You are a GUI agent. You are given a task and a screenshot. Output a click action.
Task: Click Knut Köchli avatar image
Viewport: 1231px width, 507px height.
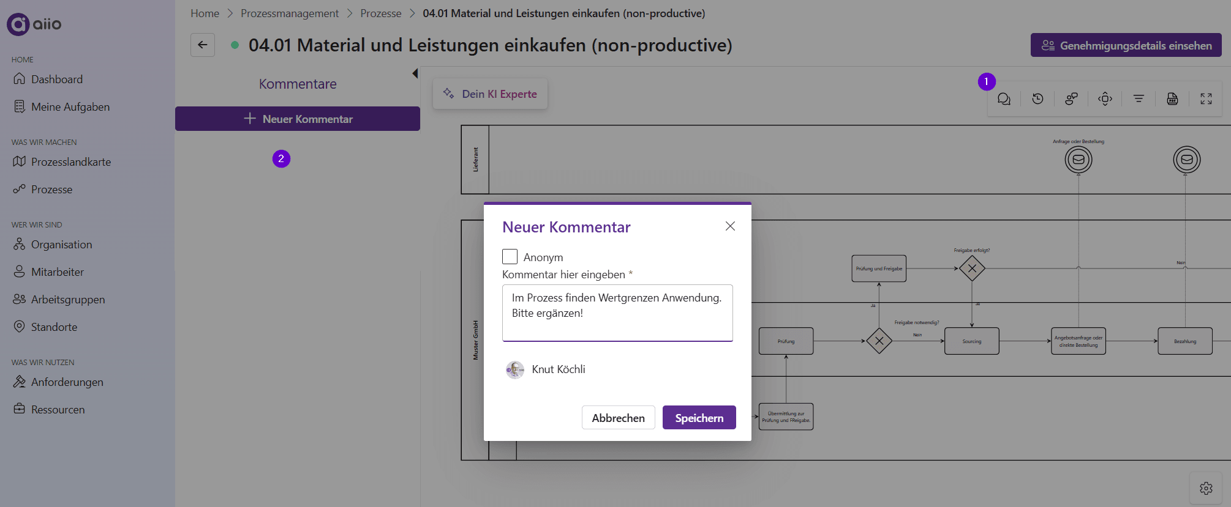click(515, 369)
